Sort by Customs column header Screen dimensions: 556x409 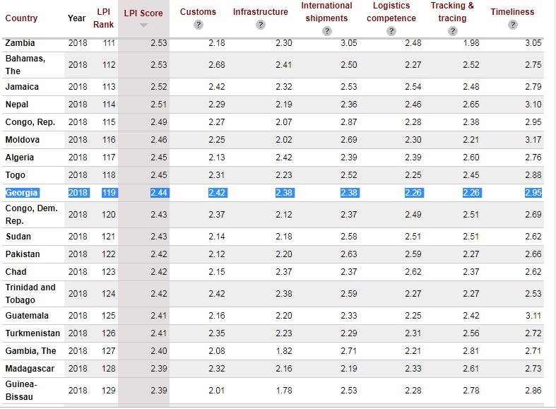tap(199, 12)
